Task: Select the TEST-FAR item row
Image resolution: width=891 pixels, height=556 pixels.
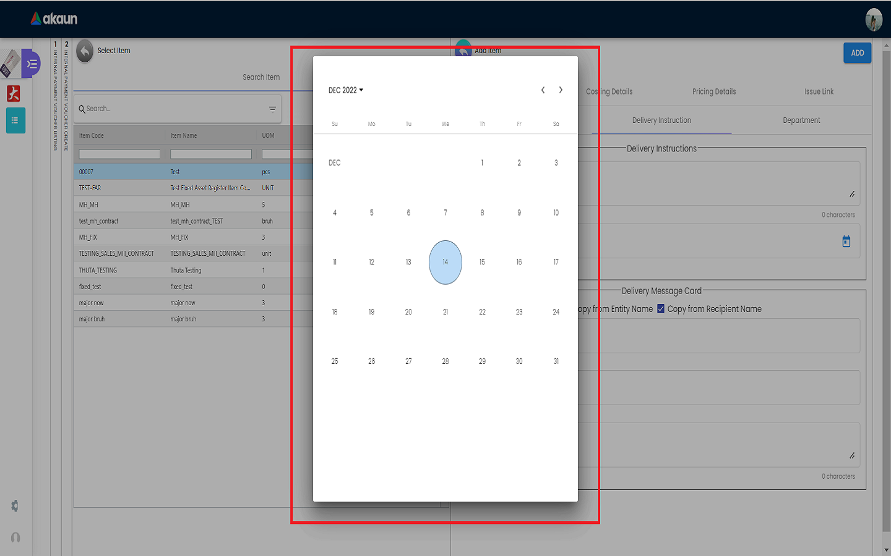Action: (194, 188)
